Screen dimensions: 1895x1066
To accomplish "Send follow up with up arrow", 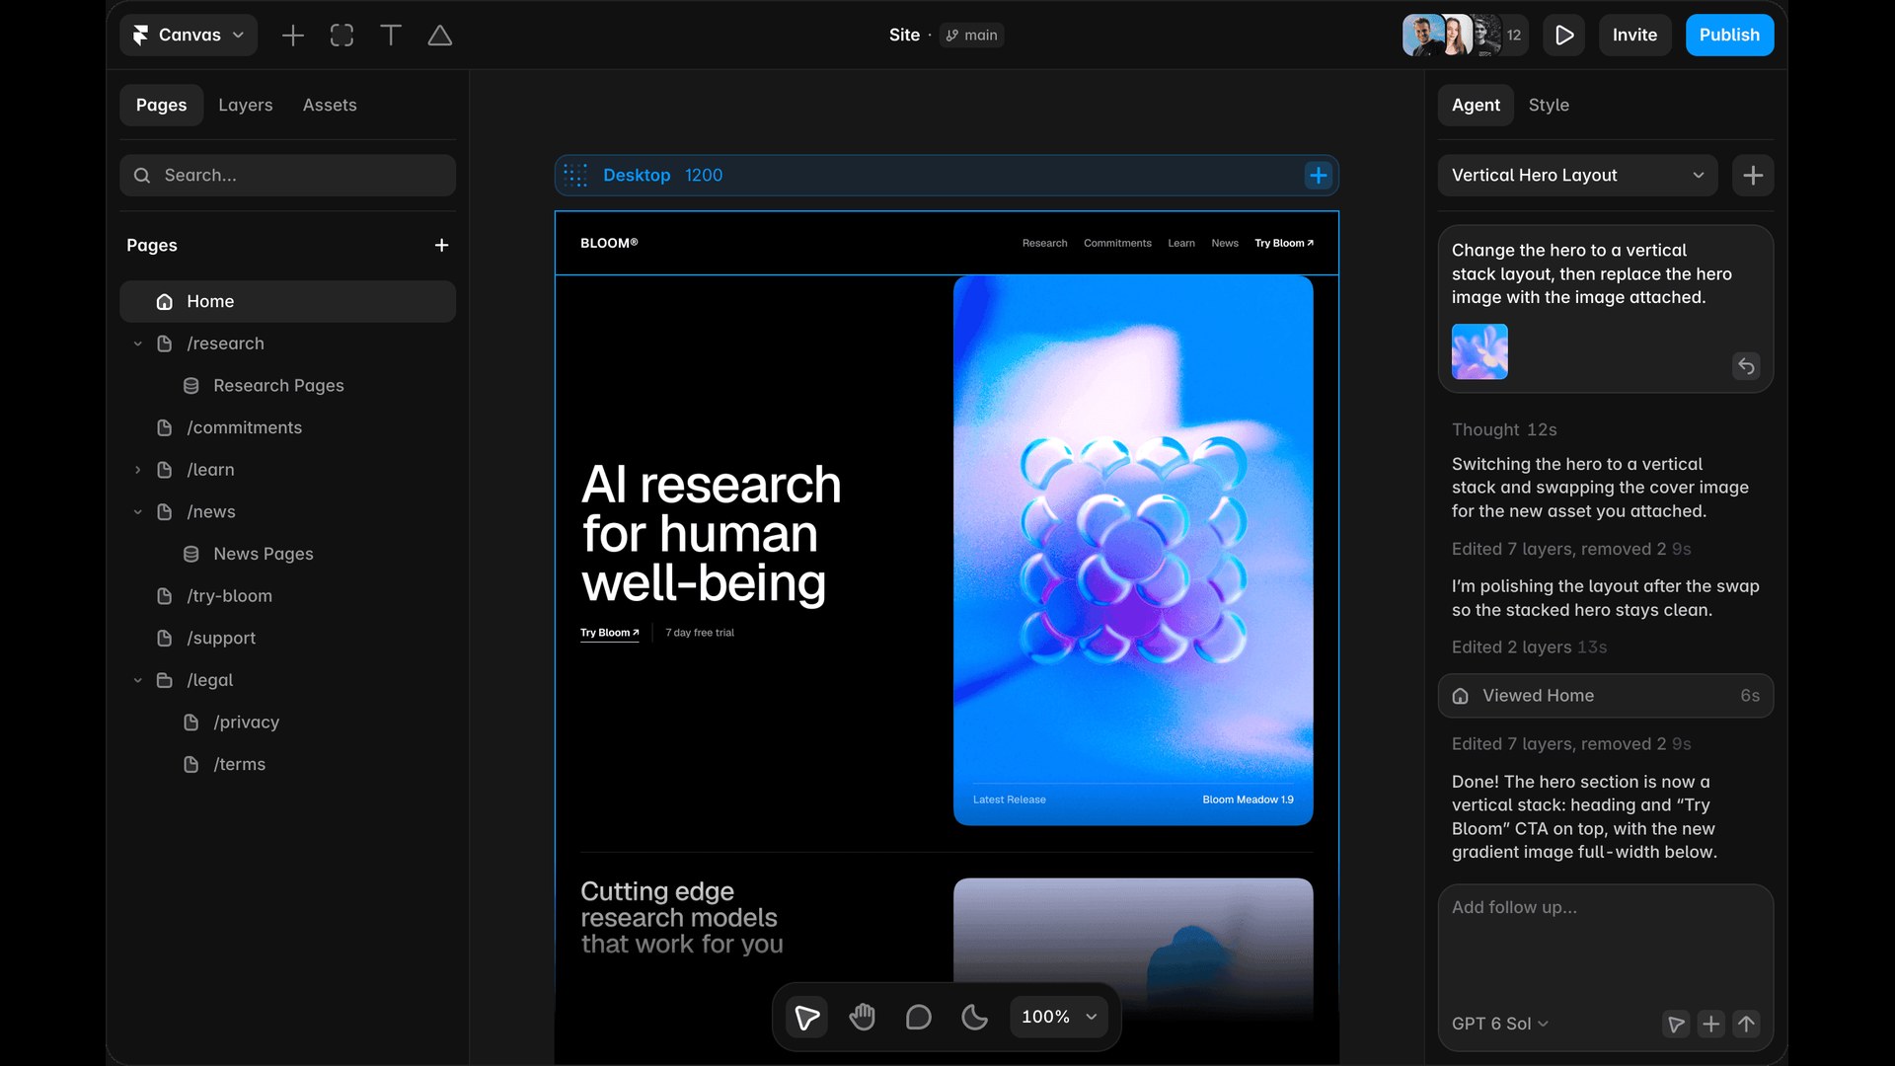I will 1746,1024.
